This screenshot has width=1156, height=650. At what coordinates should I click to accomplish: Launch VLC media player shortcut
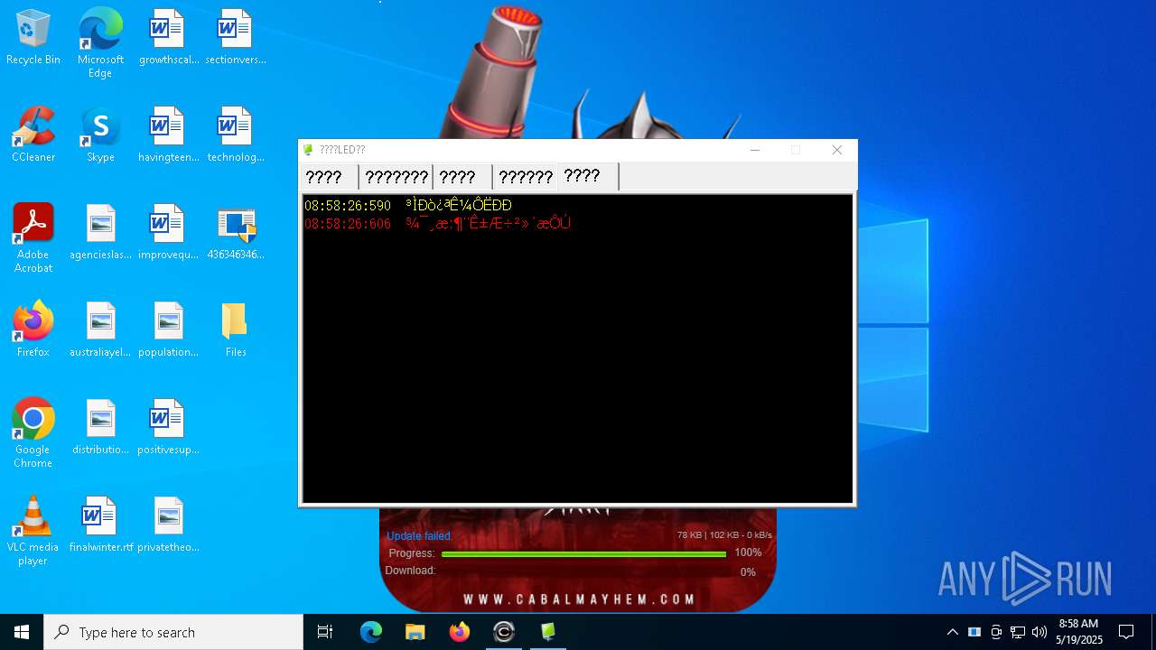tap(33, 531)
